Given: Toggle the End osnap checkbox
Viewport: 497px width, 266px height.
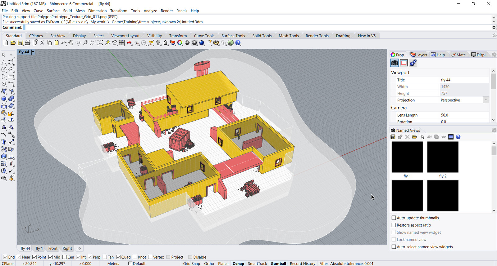Looking at the screenshot, I should pyautogui.click(x=5, y=257).
